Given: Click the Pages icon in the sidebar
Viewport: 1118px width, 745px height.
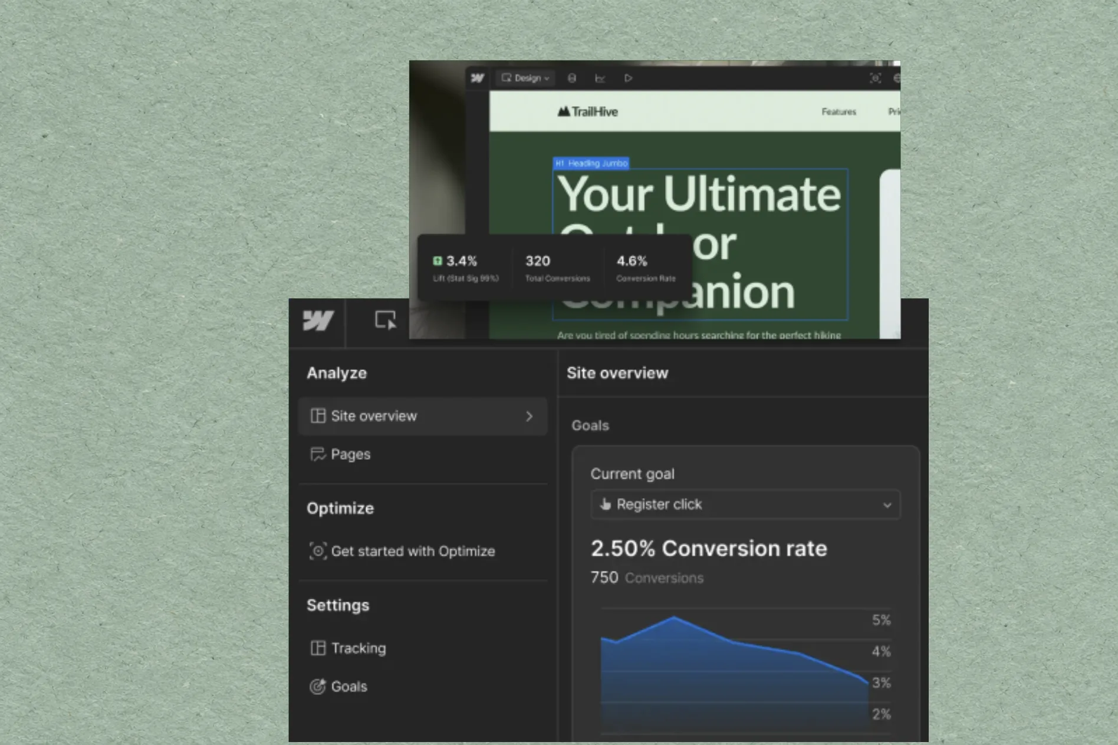Looking at the screenshot, I should point(318,454).
